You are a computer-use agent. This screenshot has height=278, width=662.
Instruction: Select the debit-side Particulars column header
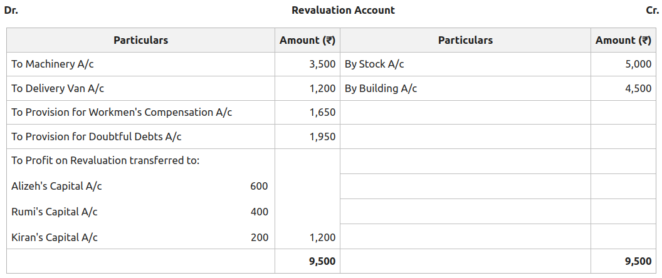coord(140,40)
